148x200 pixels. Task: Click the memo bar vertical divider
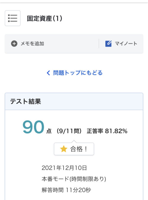(x=99, y=44)
